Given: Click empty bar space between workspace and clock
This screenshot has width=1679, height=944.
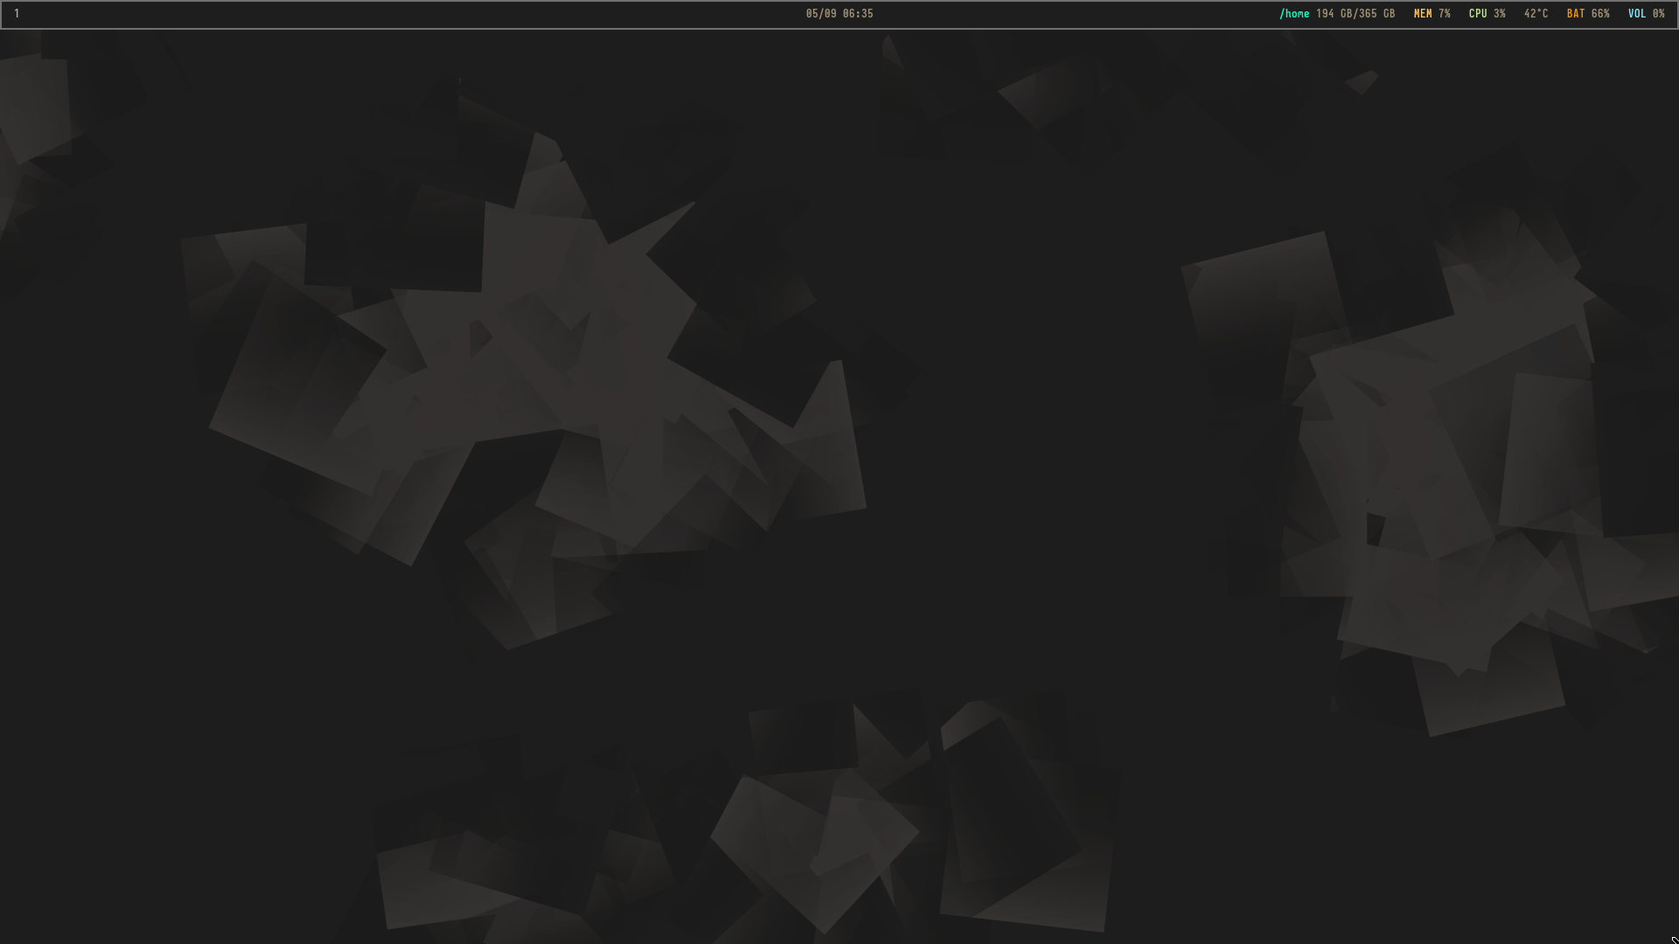Looking at the screenshot, I should [411, 14].
